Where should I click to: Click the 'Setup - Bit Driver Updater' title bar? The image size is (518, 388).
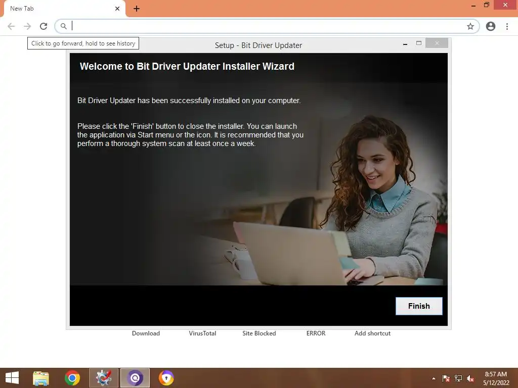[258, 45]
